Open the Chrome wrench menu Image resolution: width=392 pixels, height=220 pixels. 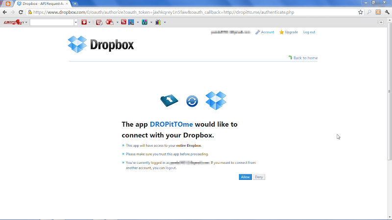click(x=387, y=12)
